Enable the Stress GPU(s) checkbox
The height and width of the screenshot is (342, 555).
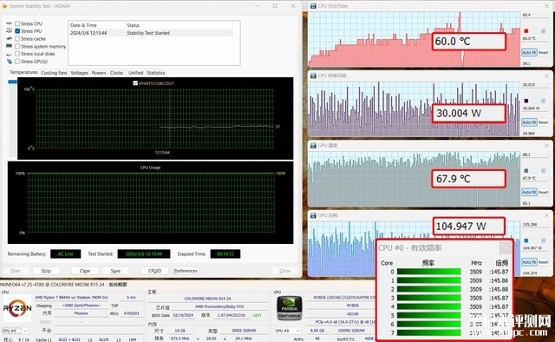17,62
